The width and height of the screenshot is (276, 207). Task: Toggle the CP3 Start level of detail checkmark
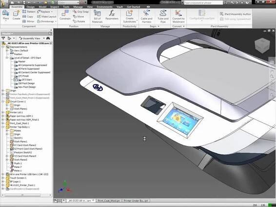coord(15,80)
